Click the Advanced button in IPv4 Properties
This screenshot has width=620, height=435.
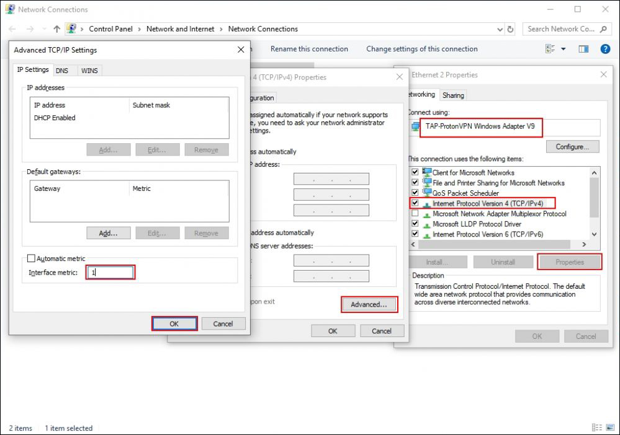point(369,304)
